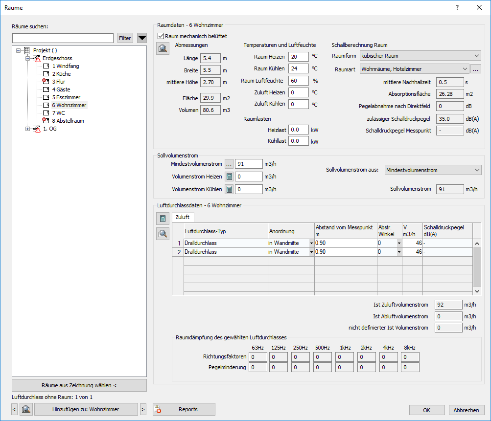This screenshot has height=421, width=491.
Task: Click the room icon of 4 Gäste
Action: [46, 89]
